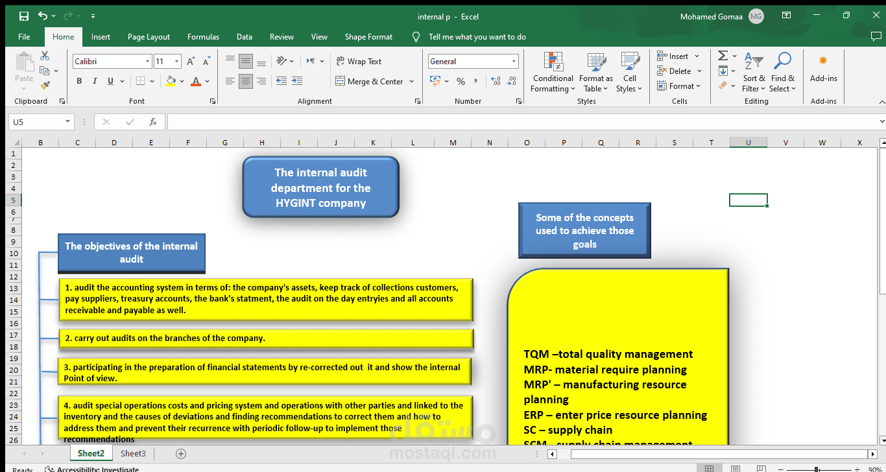Open the font size dropdown
The image size is (886, 472).
click(x=177, y=62)
